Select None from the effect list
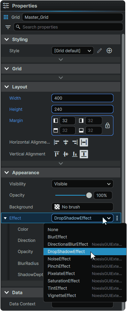This screenshot has width=127, height=311. pos(85,230)
